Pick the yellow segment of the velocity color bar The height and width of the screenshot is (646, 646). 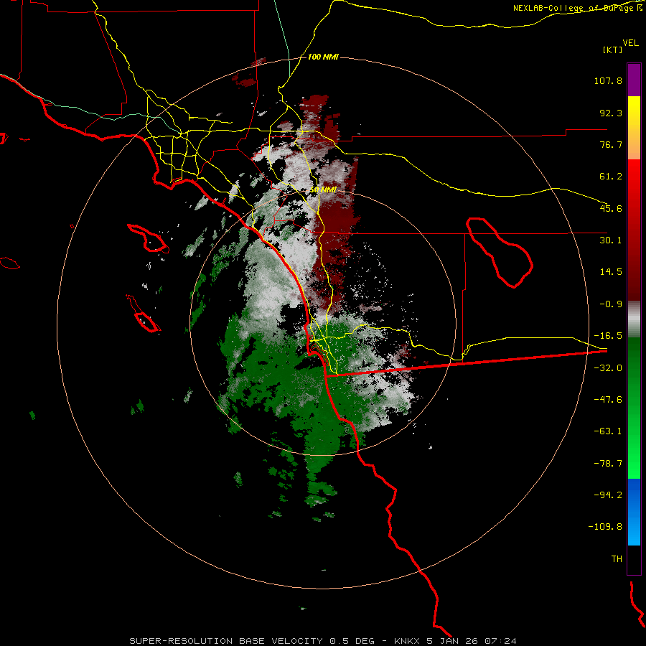[x=634, y=128]
